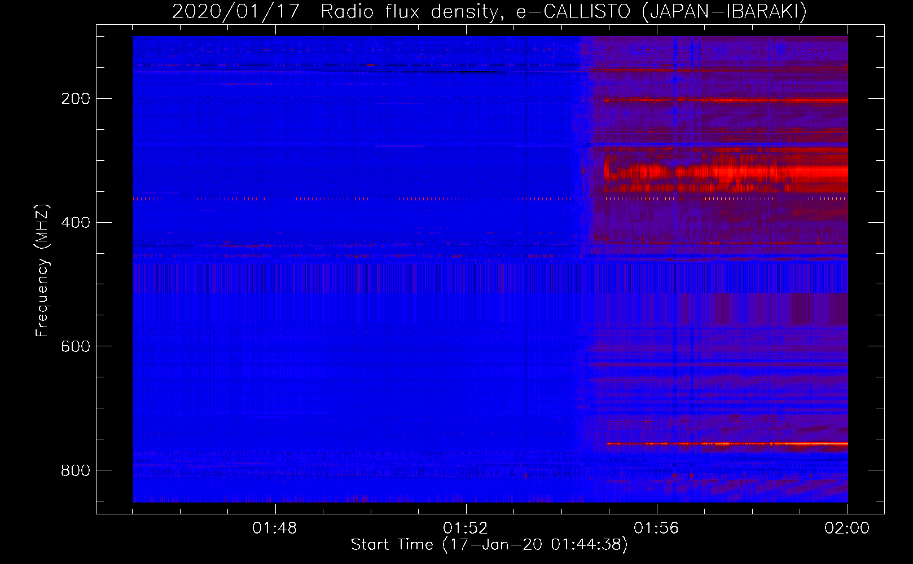Click the 02:00 time axis label
Image resolution: width=913 pixels, height=564 pixels.
pos(847,528)
